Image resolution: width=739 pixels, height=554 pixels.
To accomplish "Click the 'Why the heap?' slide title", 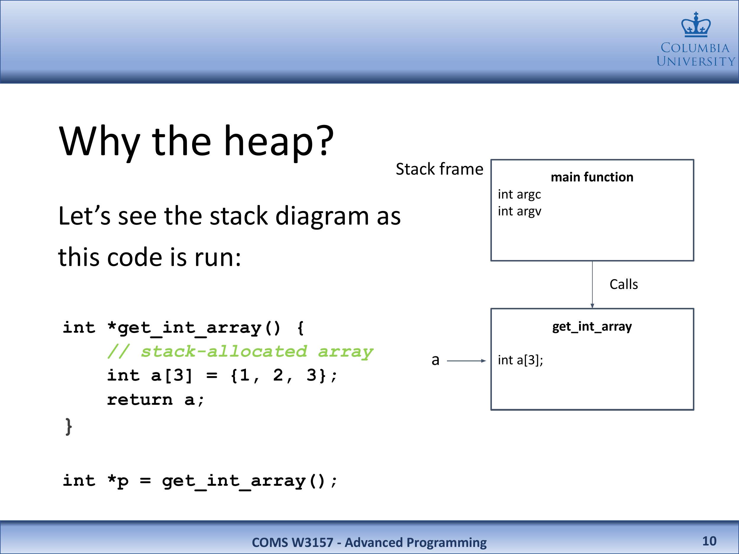I will click(196, 141).
